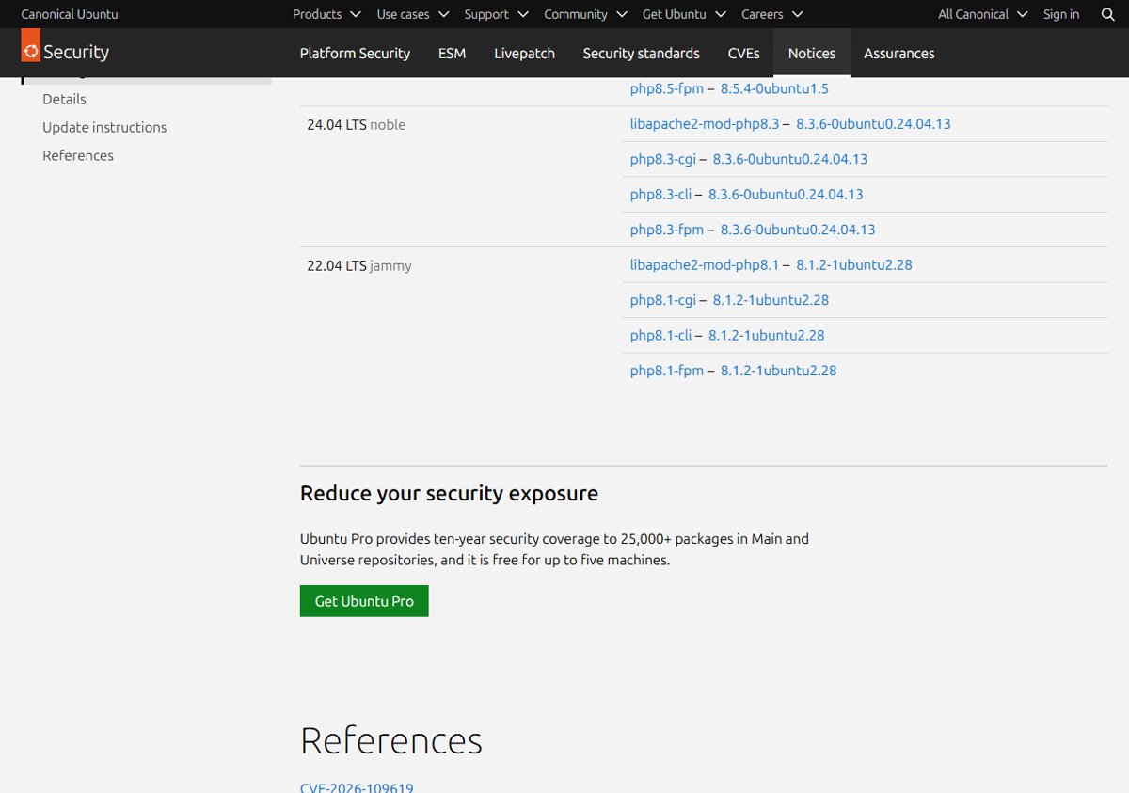1129x793 pixels.
Task: Open the php8.1-fpm package link
Action: [667, 371]
